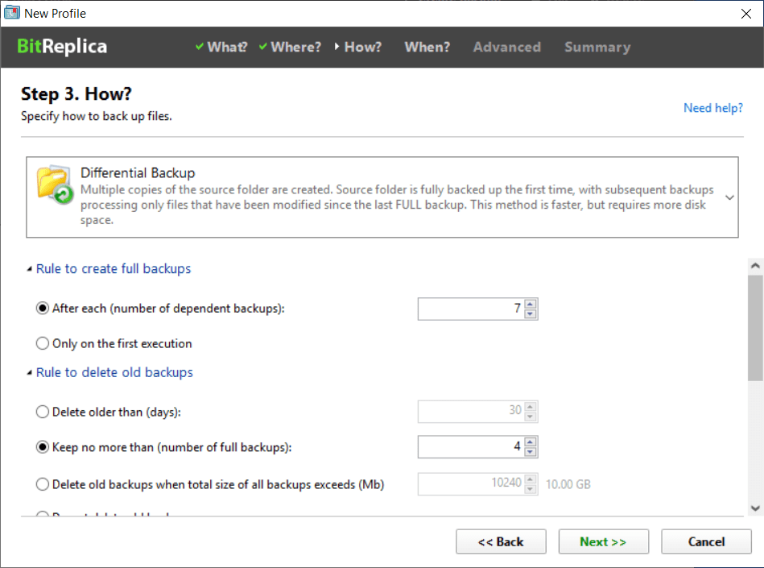Click the Differential Backup title text
The height and width of the screenshot is (568, 764).
[x=138, y=173]
